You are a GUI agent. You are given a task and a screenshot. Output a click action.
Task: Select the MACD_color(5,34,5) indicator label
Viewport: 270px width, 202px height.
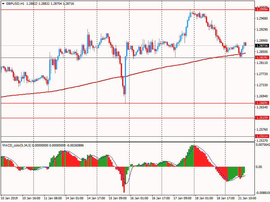17,145
